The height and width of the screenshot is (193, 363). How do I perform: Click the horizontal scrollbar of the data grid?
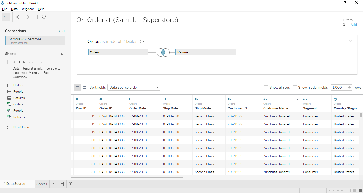click(127, 177)
